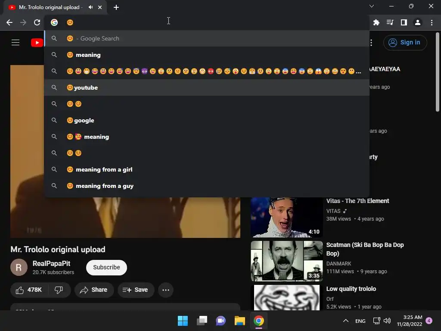Open File Explorer from taskbar
The width and height of the screenshot is (441, 331).
(240, 321)
